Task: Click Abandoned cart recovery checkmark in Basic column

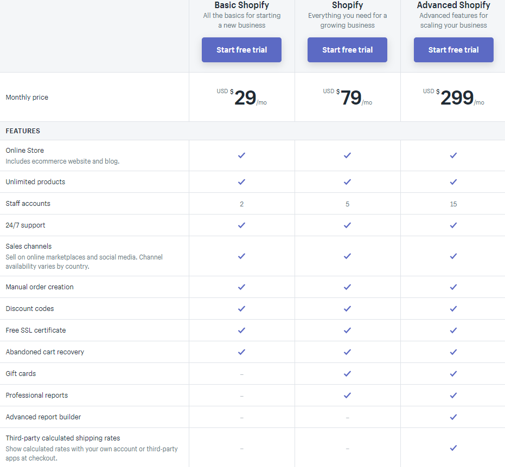Action: pos(241,352)
